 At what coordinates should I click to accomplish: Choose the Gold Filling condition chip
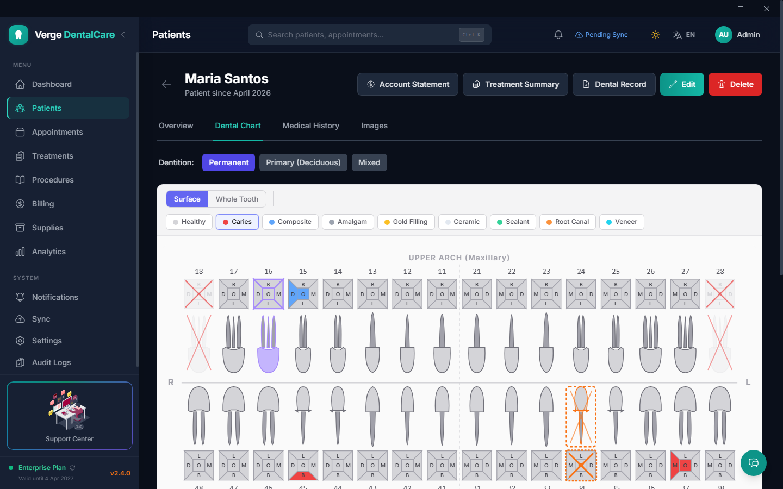[406, 222]
